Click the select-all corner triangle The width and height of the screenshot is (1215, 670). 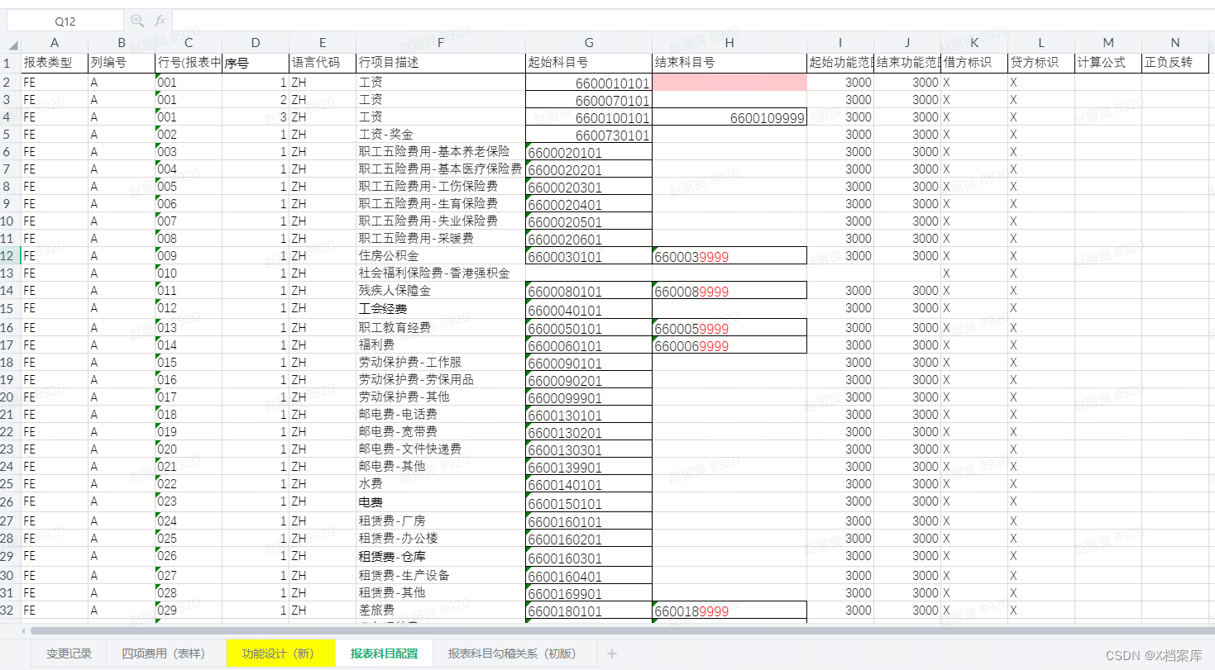tap(13, 45)
